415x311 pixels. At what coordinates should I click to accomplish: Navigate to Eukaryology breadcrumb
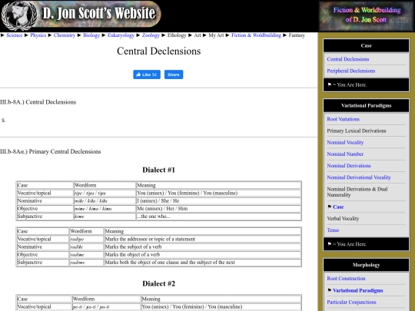click(121, 35)
